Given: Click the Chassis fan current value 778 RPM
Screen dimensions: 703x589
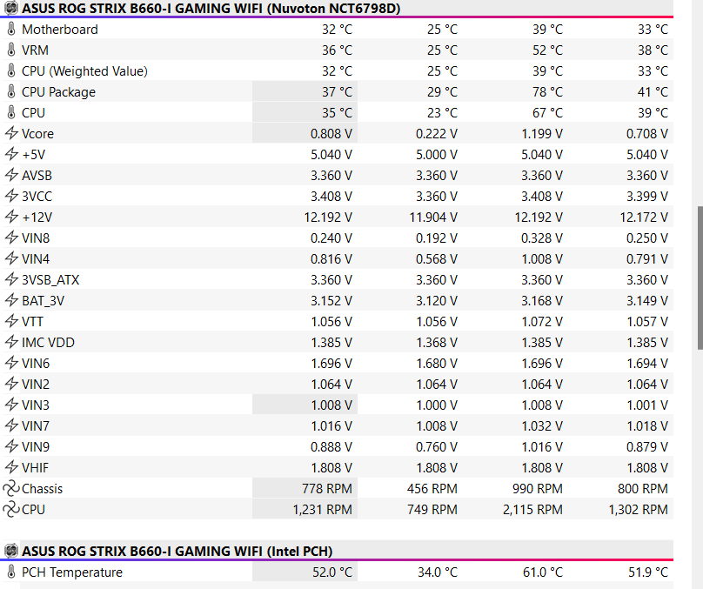Looking at the screenshot, I should [327, 489].
